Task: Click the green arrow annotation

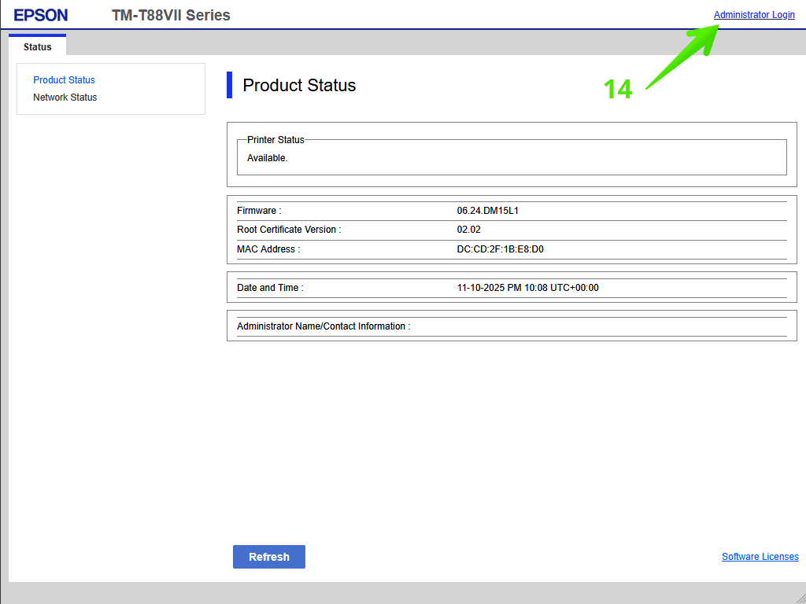Action: pos(683,56)
